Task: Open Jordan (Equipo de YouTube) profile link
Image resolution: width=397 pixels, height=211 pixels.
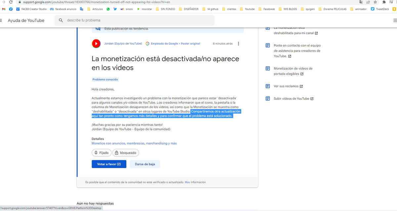Action: coord(123,44)
